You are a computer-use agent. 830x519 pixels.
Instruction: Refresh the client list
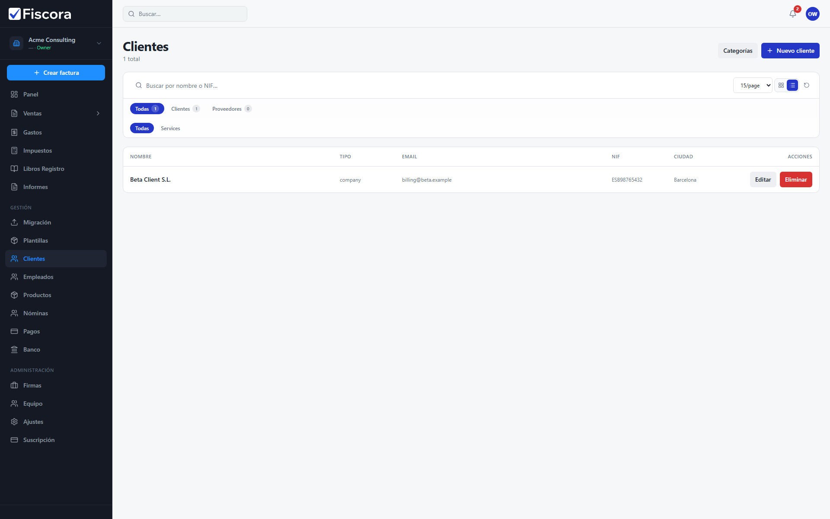[x=806, y=85]
